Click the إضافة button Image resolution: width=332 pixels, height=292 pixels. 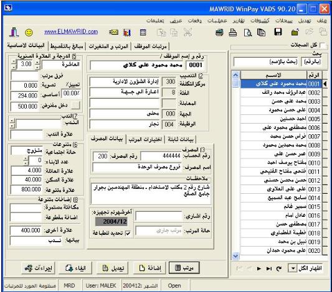tap(150, 268)
